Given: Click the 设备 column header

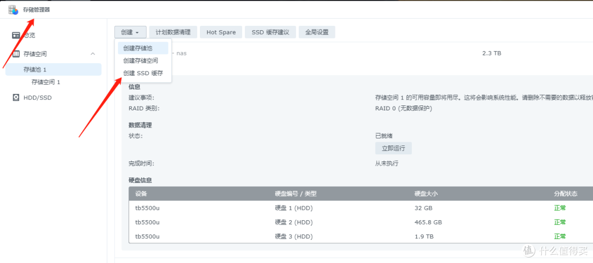Looking at the screenshot, I should (141, 194).
